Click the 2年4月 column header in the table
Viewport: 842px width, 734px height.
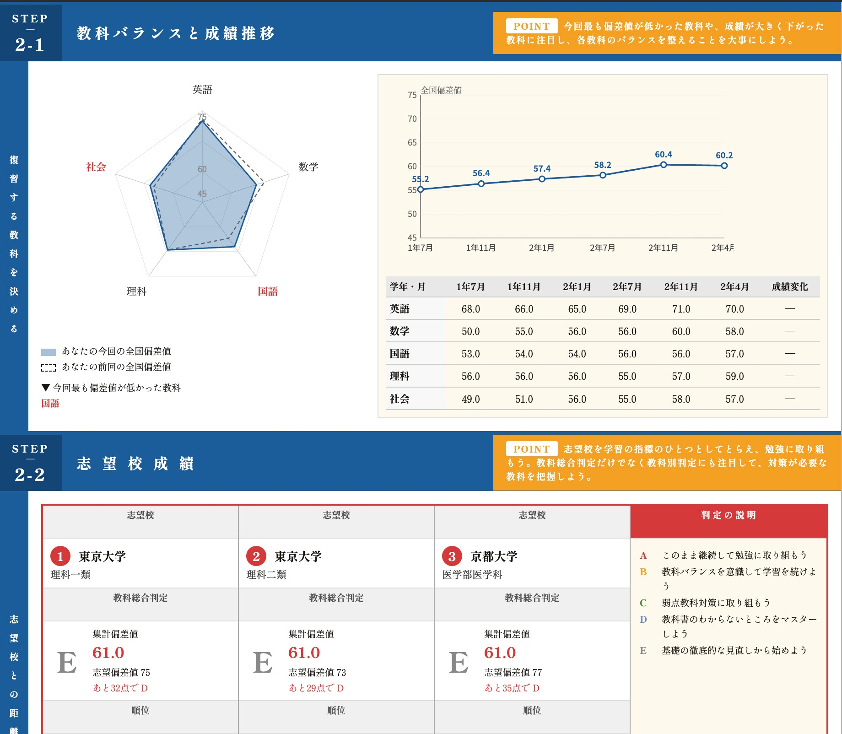(734, 287)
